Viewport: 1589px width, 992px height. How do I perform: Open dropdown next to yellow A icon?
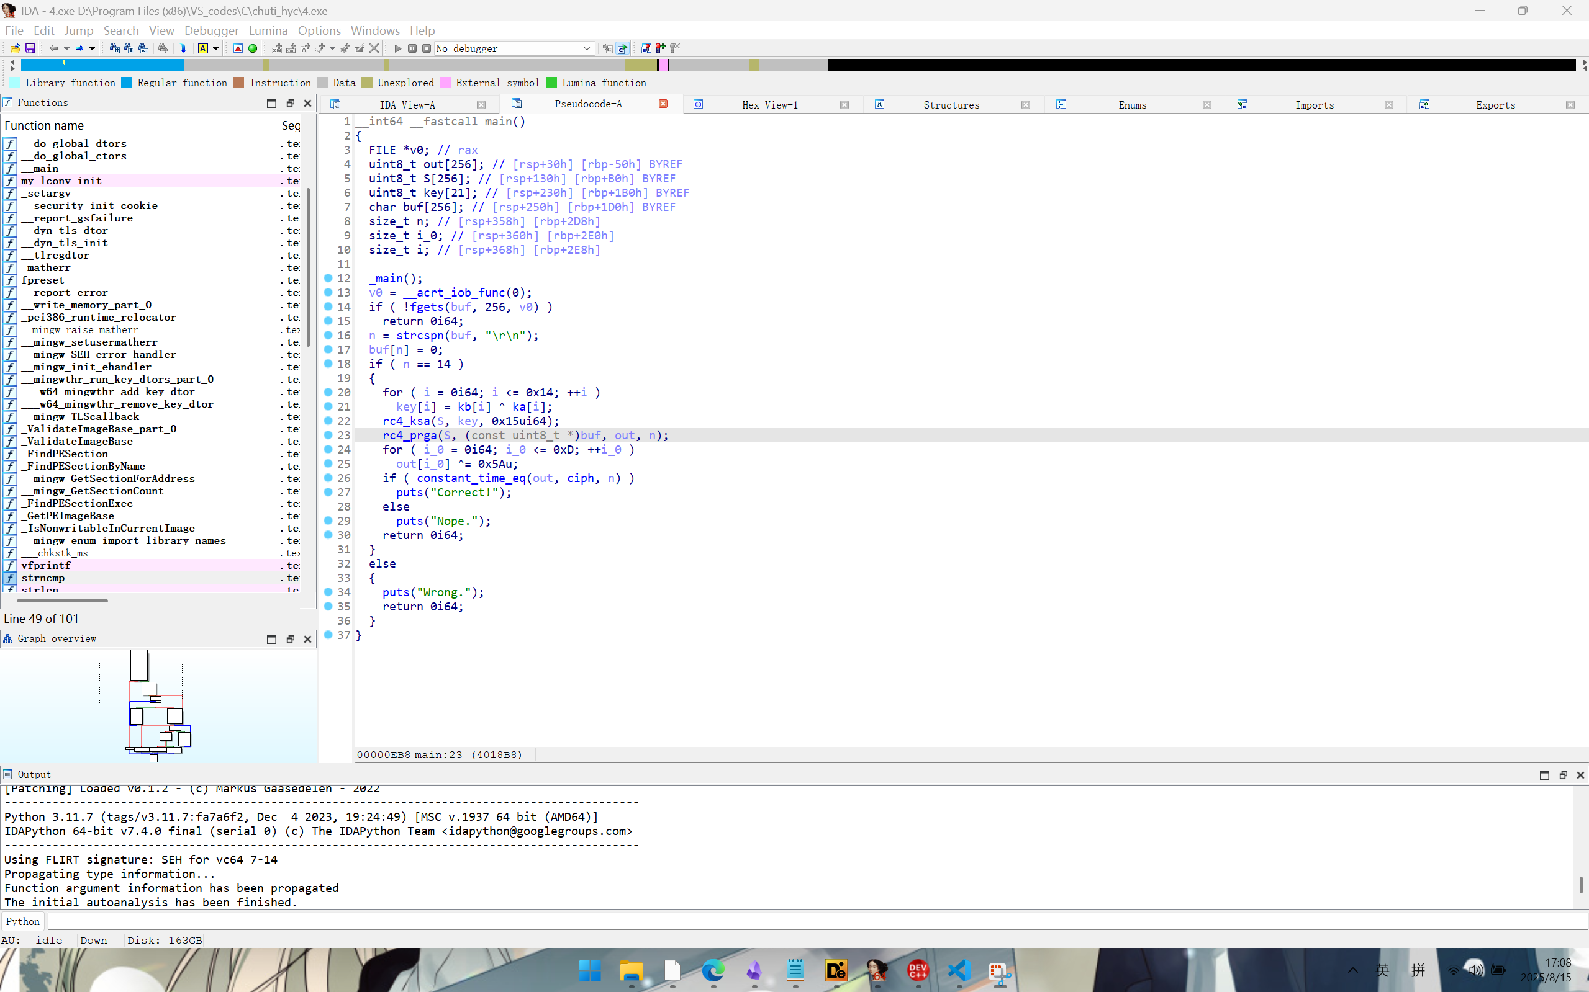tap(216, 48)
